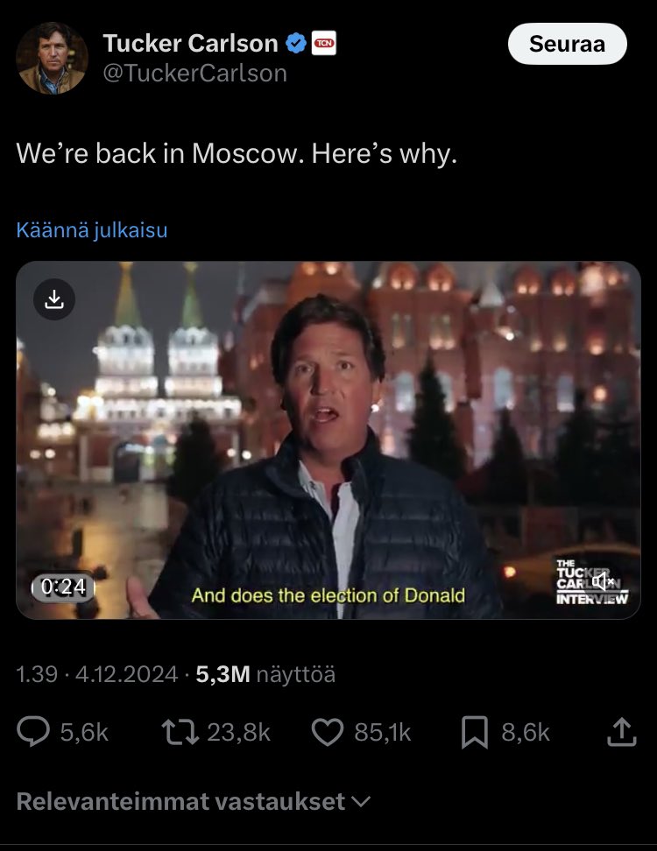657x851 pixels.
Task: Click the 4.12.2024 post timestamp
Action: click(x=126, y=675)
